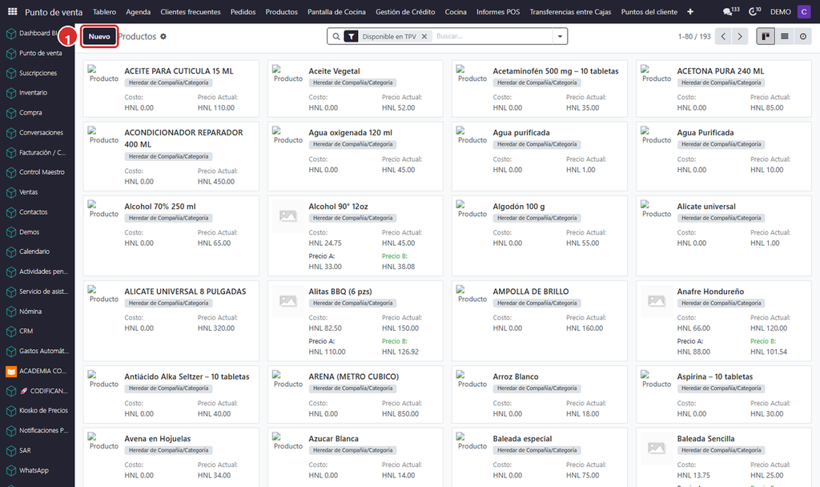The width and height of the screenshot is (820, 487).
Task: Remove the Disponible en TPV filter
Action: [x=424, y=37]
